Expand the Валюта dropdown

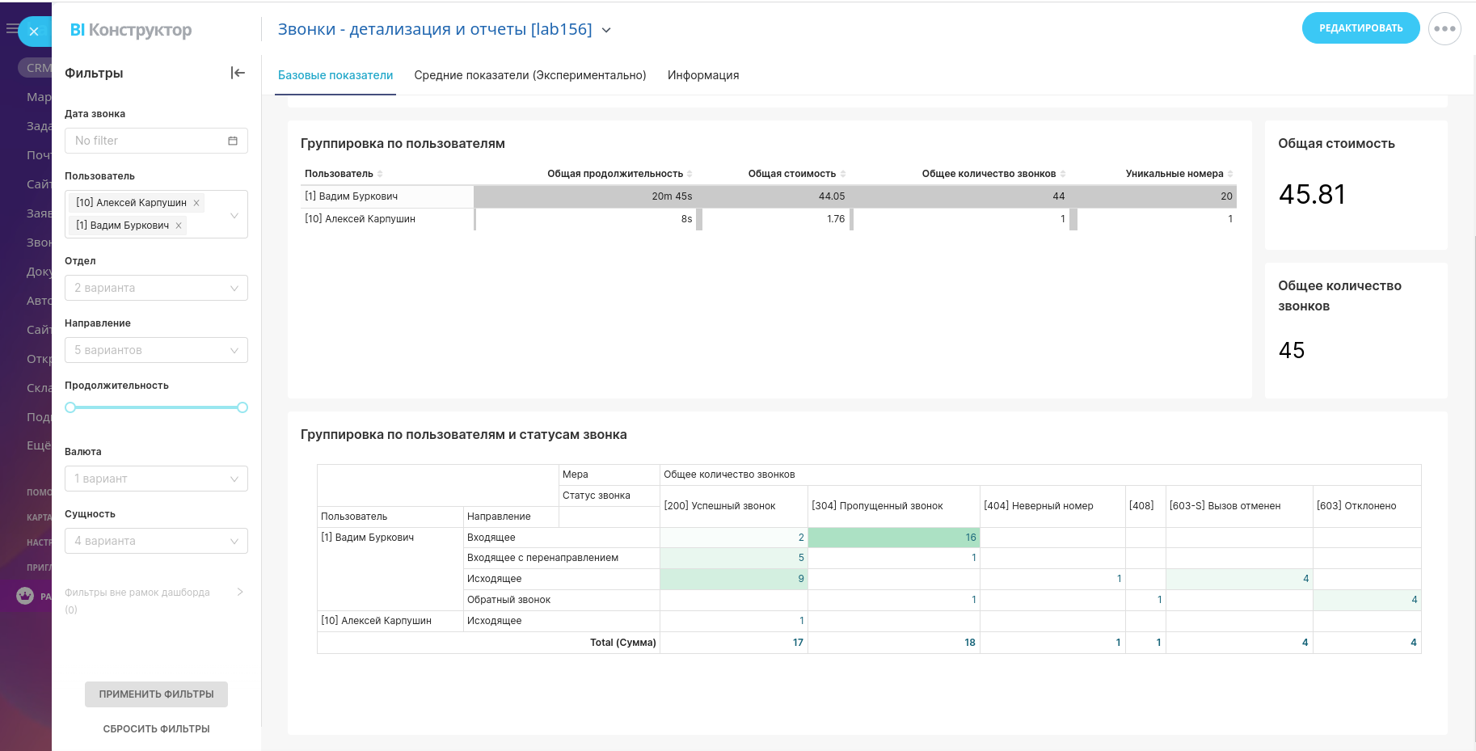(156, 479)
